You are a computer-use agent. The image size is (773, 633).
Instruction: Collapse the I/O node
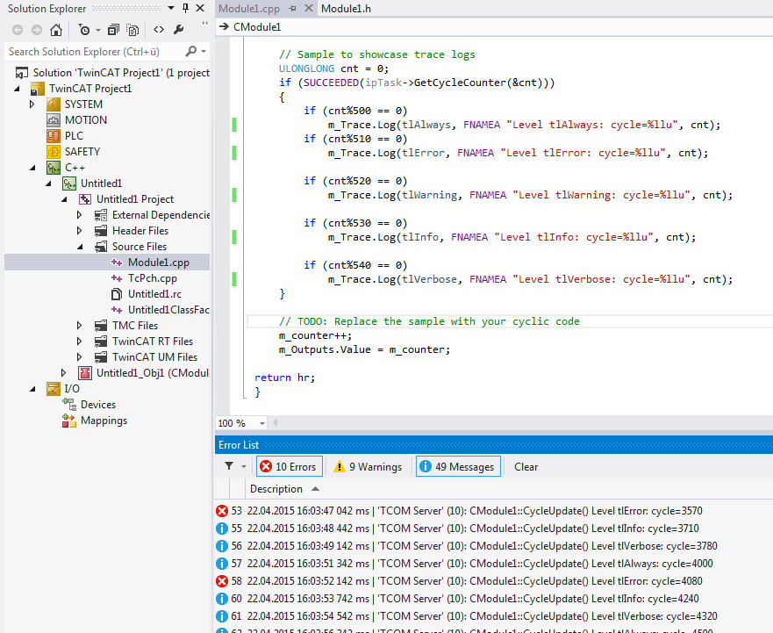32,389
